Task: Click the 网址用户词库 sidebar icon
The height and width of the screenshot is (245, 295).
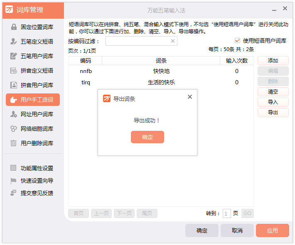Action: click(x=13, y=114)
